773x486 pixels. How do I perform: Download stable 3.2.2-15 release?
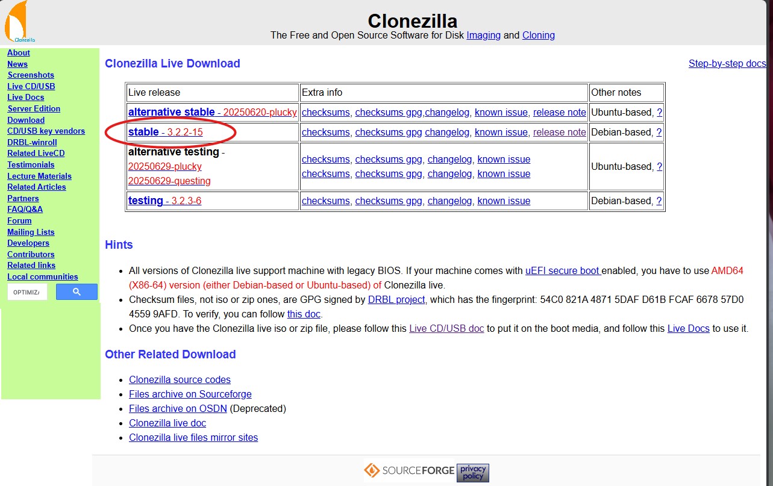166,132
